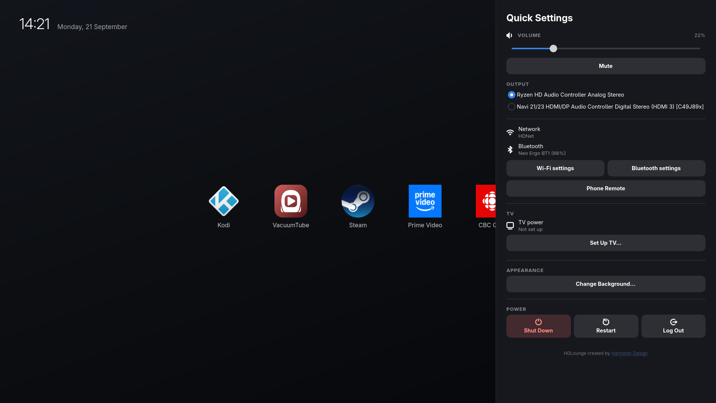Open the VacuumTube app icon
The image size is (716, 403).
point(291,201)
